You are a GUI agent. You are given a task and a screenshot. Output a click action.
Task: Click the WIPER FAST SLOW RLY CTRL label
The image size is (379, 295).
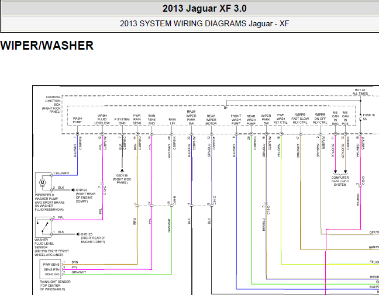pyautogui.click(x=300, y=119)
